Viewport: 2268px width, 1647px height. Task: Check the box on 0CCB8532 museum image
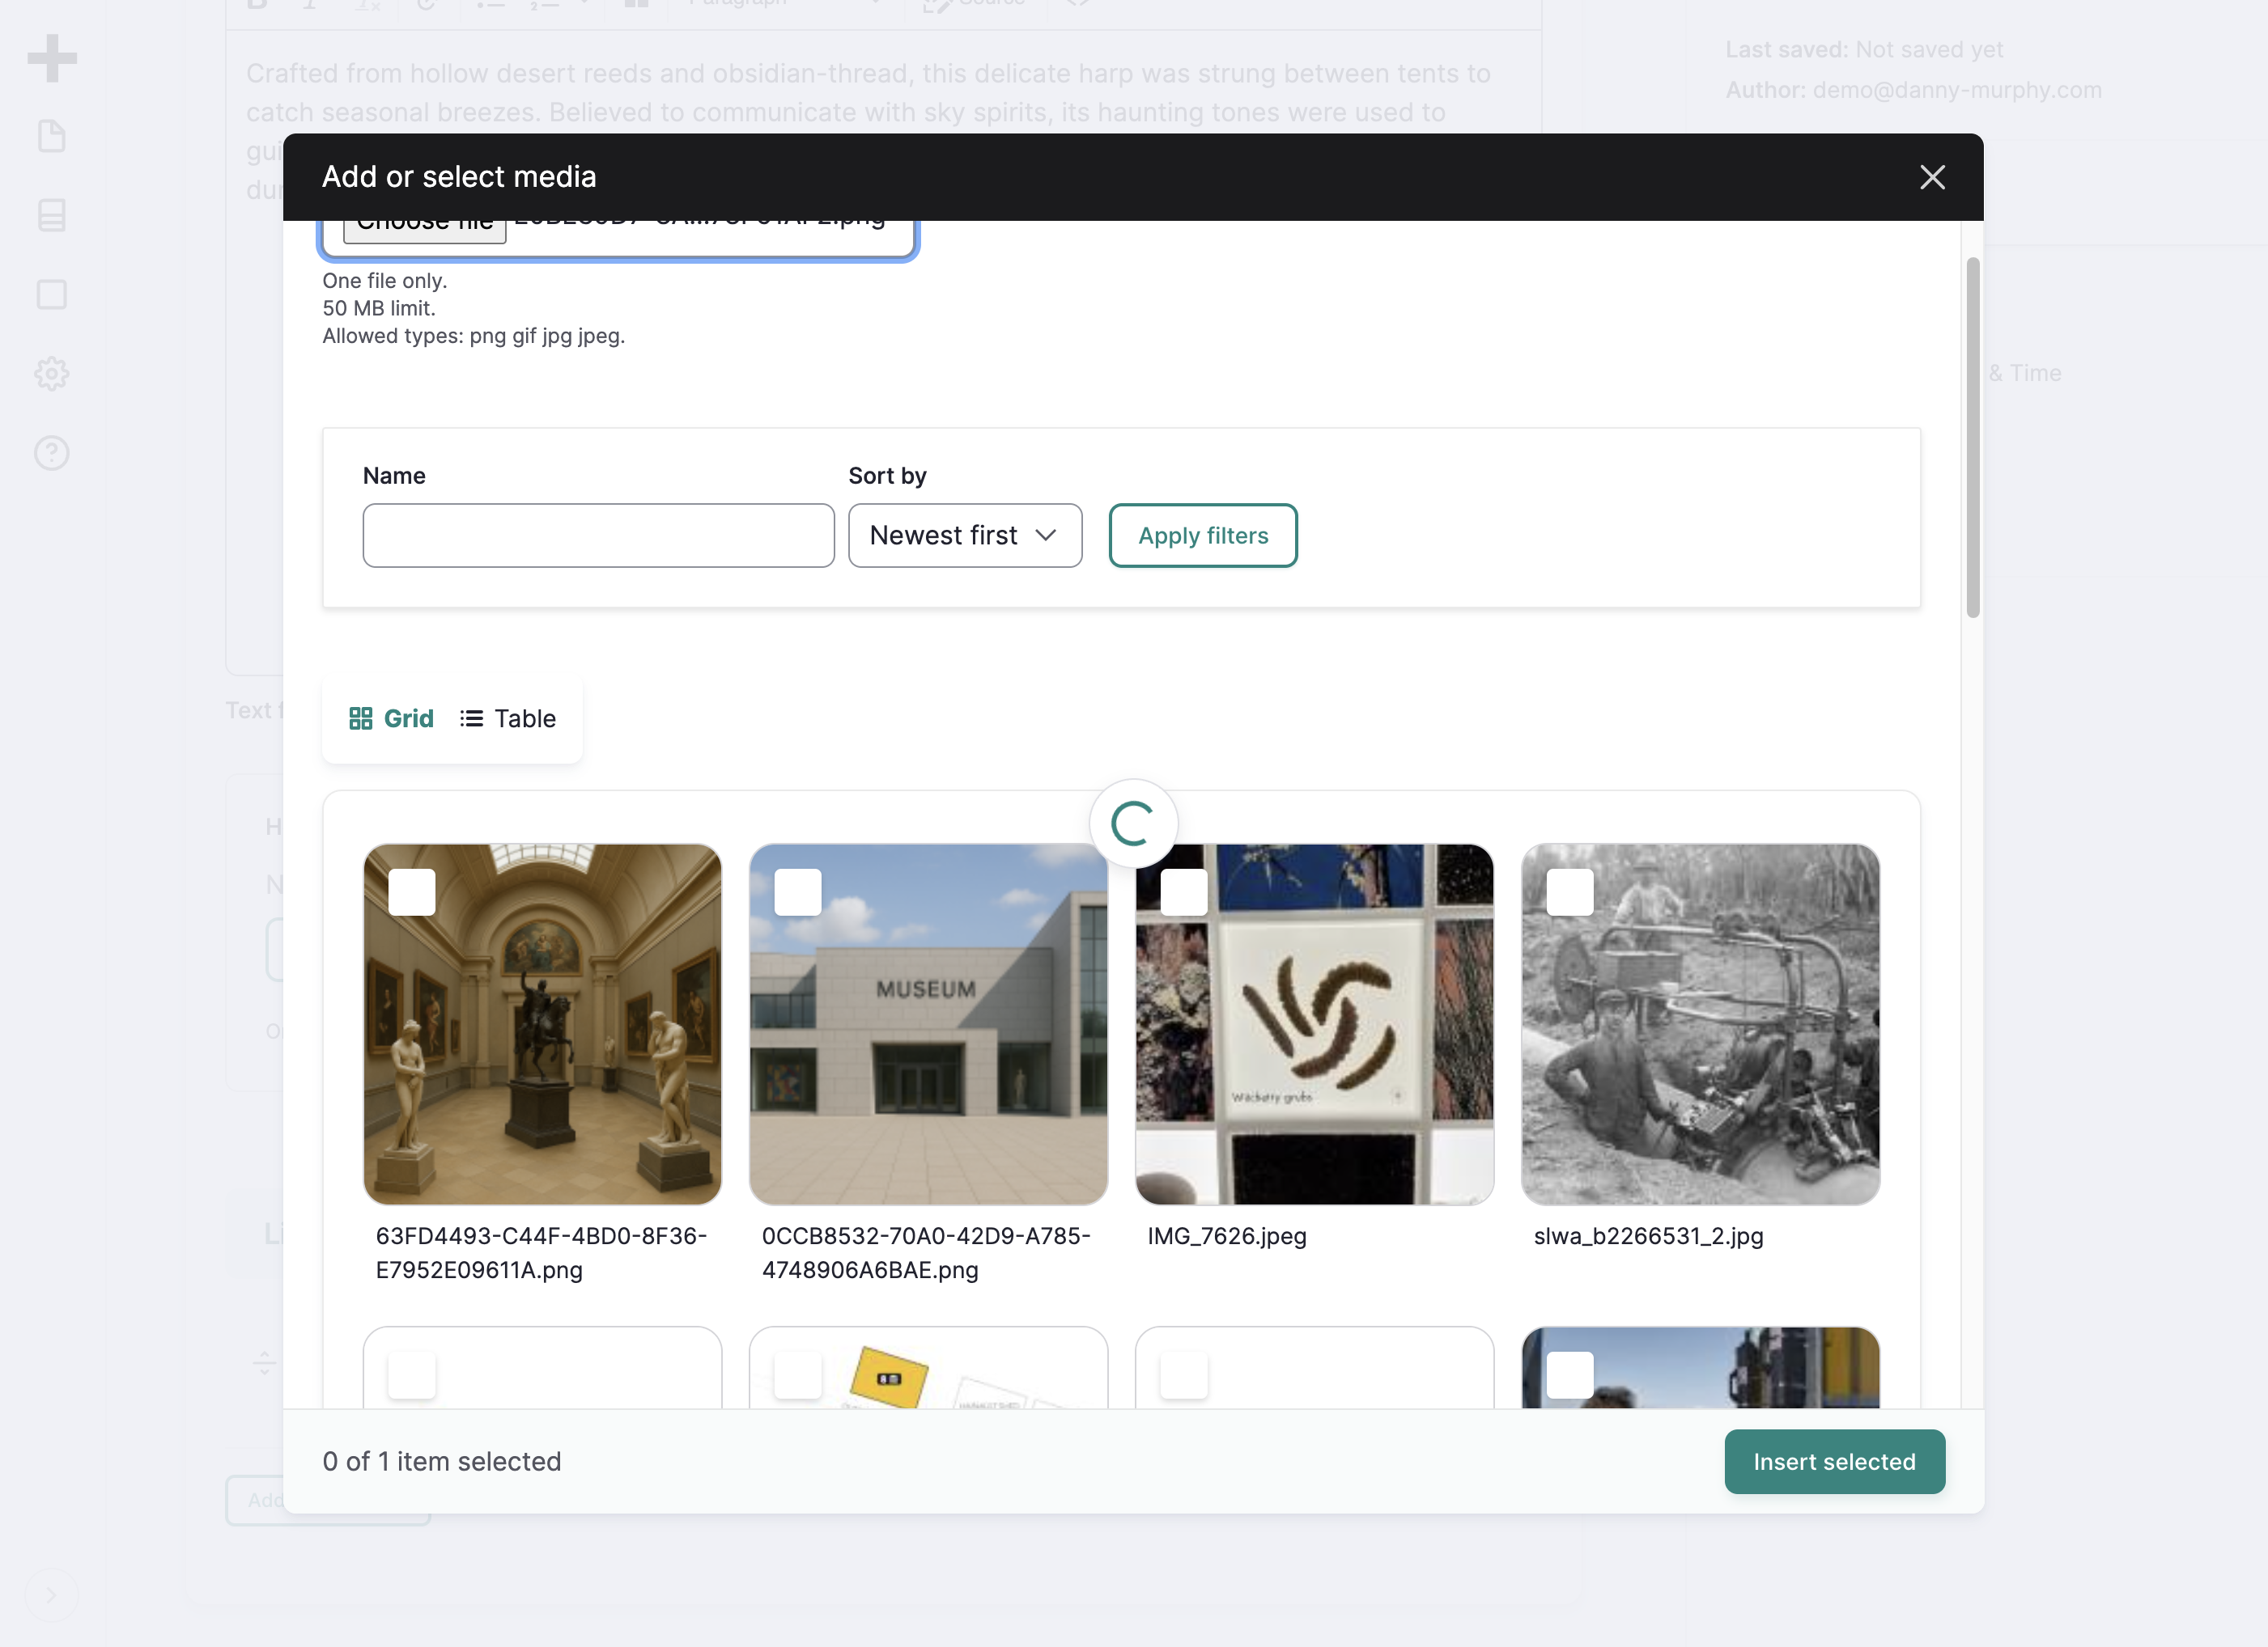click(x=798, y=891)
